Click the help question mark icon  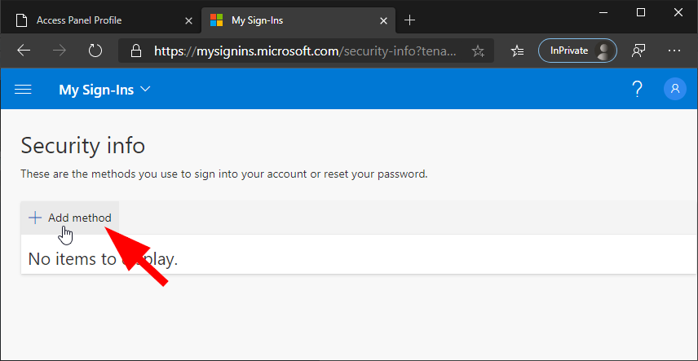[x=638, y=90]
